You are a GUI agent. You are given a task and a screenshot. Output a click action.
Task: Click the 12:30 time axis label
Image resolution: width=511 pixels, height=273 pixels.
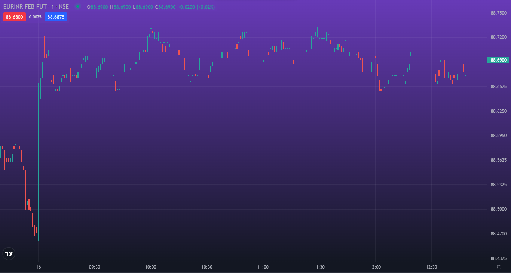431,267
